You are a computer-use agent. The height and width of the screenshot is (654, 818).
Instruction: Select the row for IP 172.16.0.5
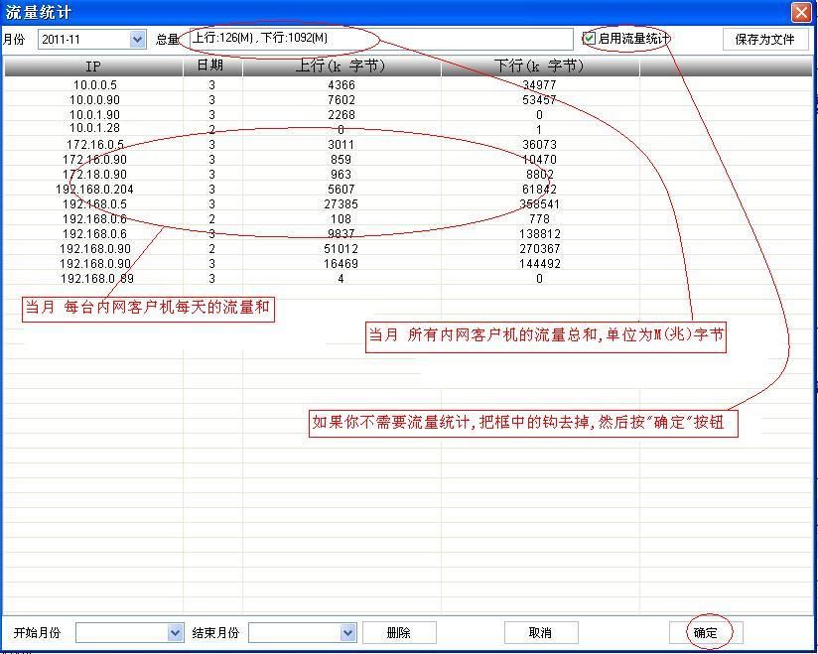(x=93, y=145)
